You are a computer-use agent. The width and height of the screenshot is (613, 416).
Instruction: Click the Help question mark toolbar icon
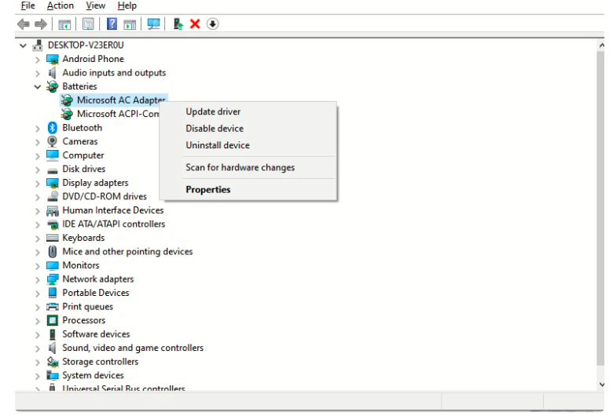point(112,24)
